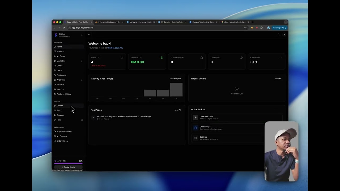
Task: Open the Orders cart item in sidebar
Action: 68,66
